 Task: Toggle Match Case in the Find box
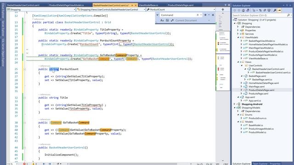pyautogui.click(x=162, y=20)
